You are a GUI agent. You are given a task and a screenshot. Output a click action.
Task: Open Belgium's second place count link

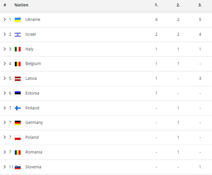[178, 64]
